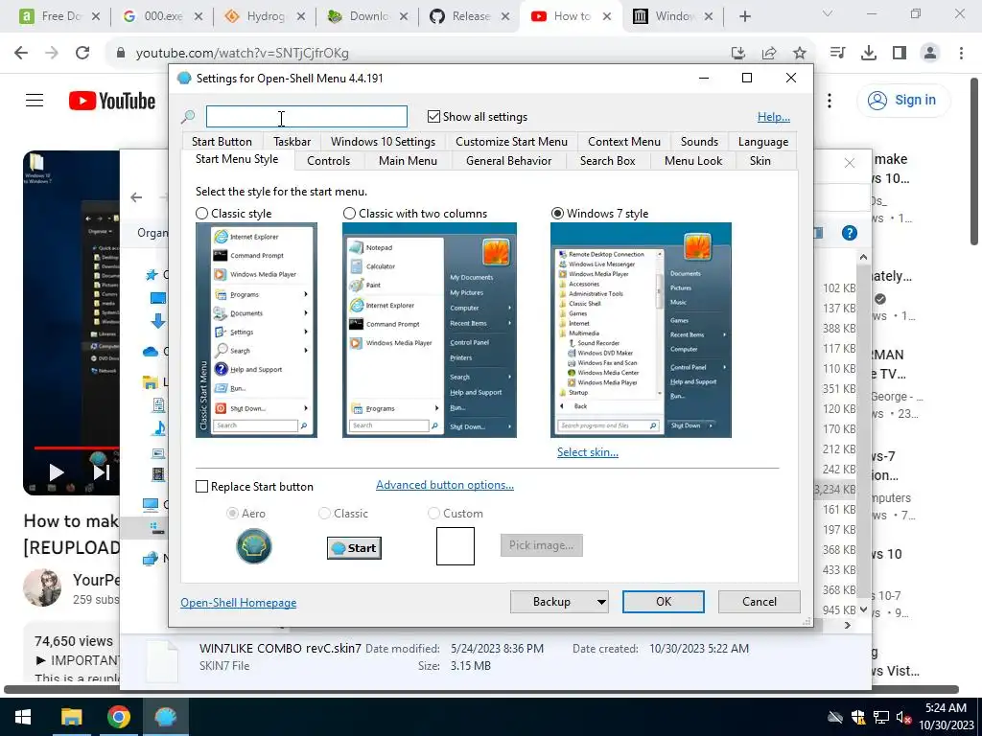Click back arrow in File Explorer window

[x=136, y=197]
